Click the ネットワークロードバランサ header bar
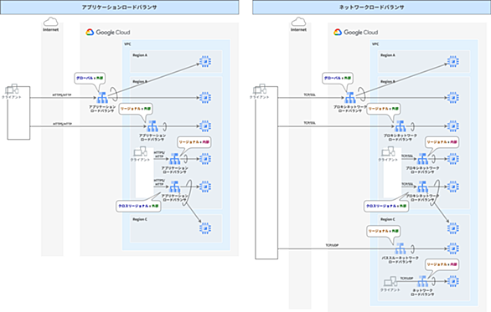The image size is (491, 312). click(x=372, y=8)
